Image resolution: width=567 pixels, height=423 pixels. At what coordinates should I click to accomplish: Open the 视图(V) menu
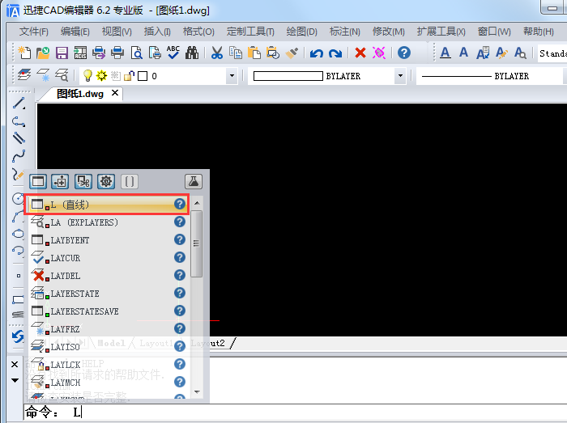coord(117,32)
